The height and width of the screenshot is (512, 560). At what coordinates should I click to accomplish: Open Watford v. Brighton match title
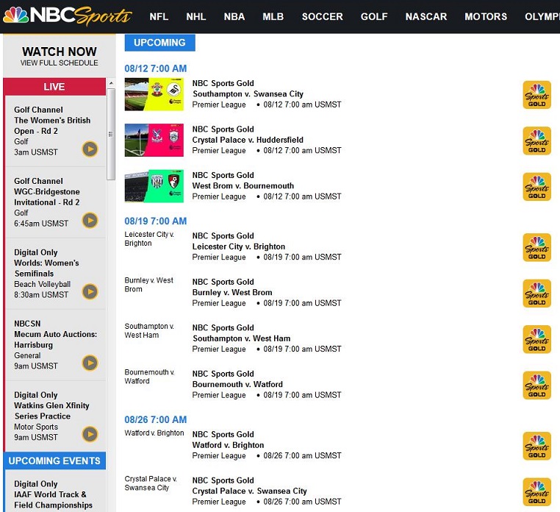[228, 445]
